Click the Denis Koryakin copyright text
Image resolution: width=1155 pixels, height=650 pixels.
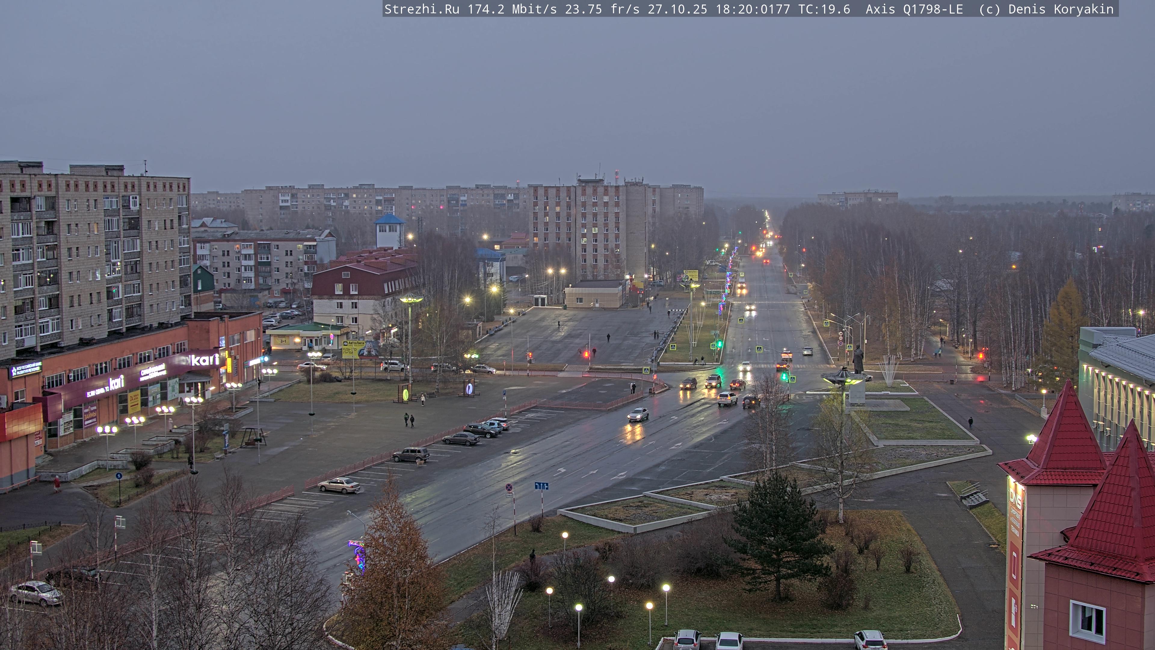click(x=1061, y=9)
